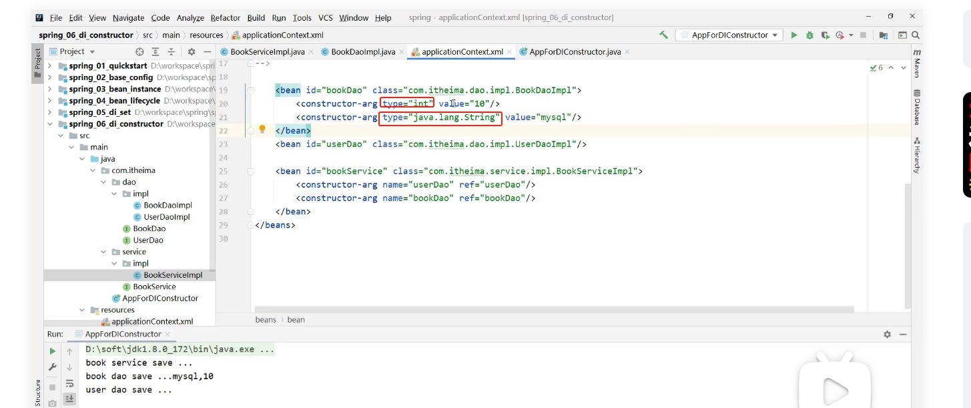Click the 'bean' breadcrumb at the editor bottom
The width and height of the screenshot is (971, 408).
[296, 320]
